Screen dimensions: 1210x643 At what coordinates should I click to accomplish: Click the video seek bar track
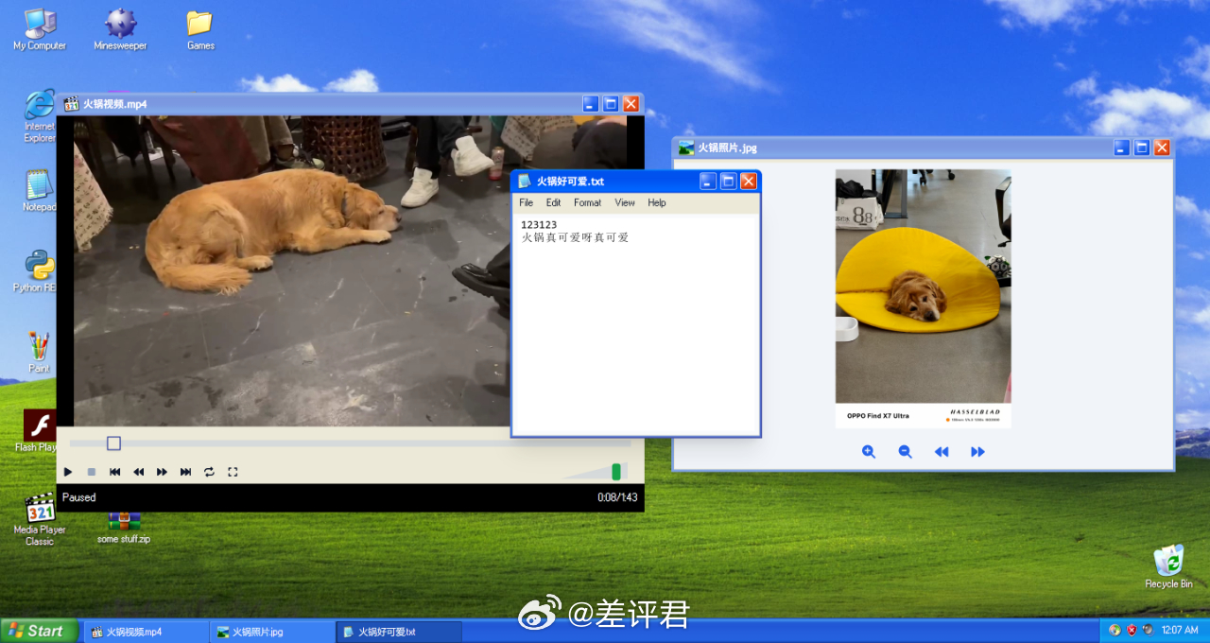(x=350, y=443)
